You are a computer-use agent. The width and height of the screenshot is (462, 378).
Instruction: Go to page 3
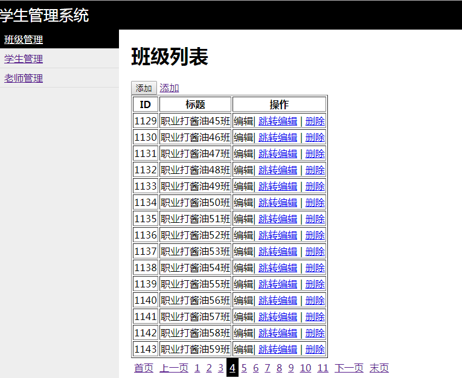point(220,368)
